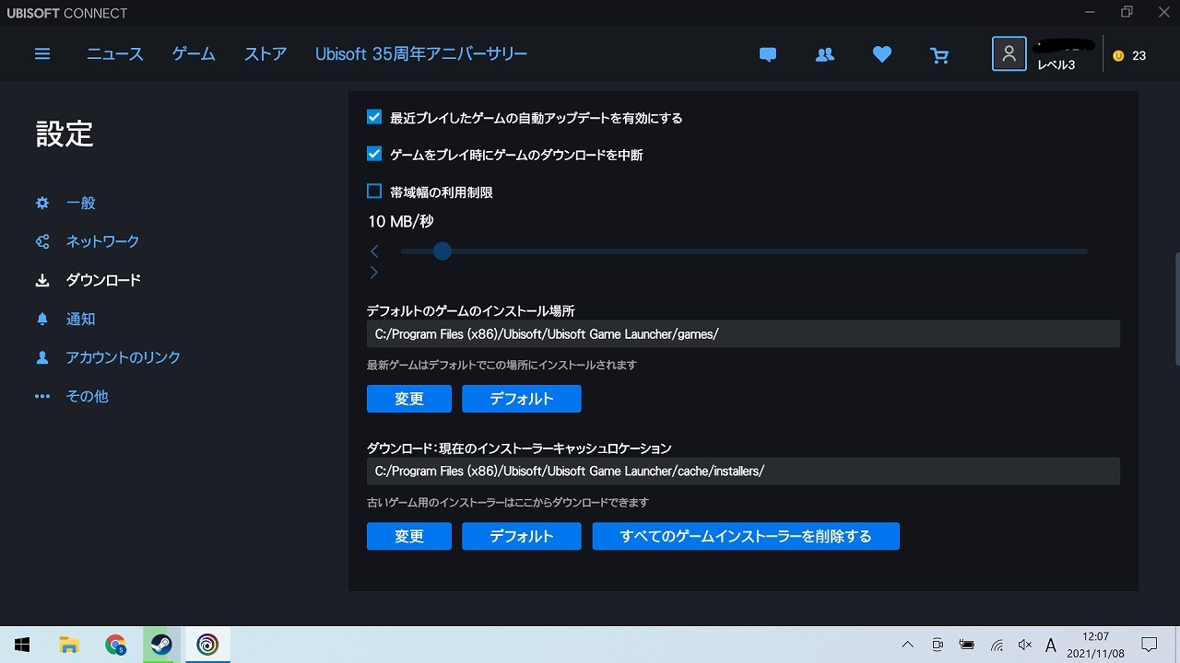
Task: Click the installer cache path field
Action: tap(743, 471)
